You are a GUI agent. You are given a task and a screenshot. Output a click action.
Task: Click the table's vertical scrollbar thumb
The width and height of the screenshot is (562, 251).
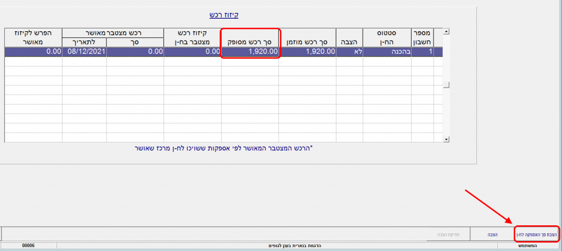(x=447, y=84)
